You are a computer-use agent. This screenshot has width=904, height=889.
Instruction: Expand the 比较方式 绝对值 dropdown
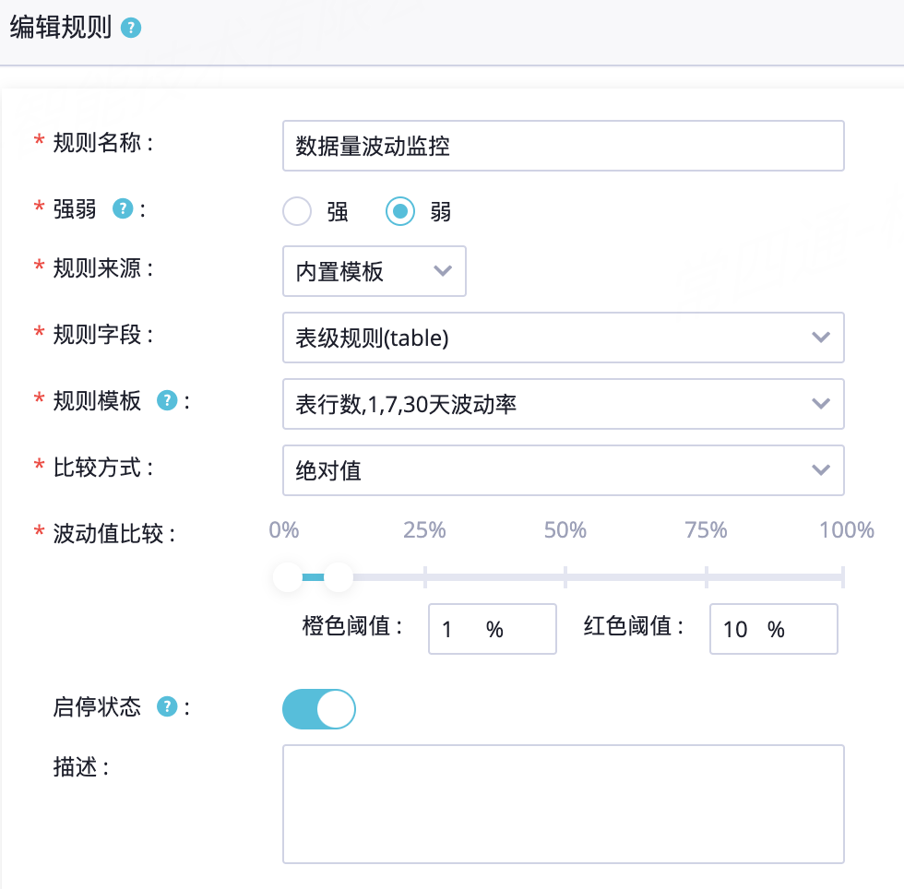pos(564,470)
